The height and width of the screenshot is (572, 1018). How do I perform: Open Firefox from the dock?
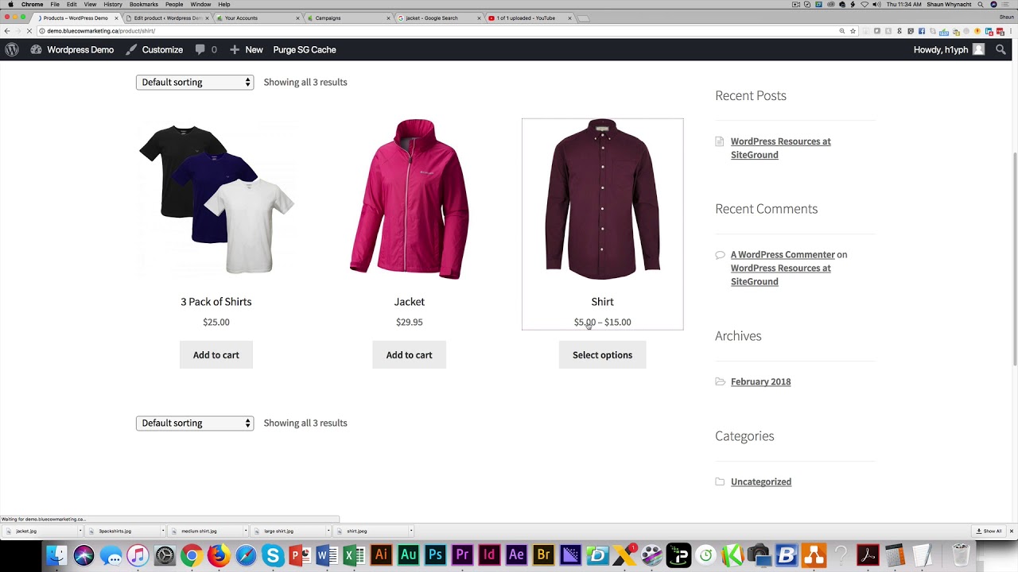[219, 555]
